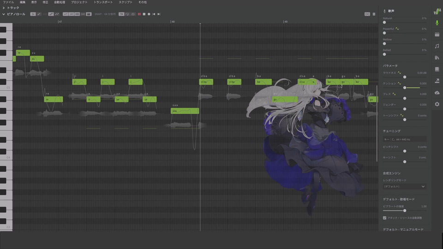Open the clapperboard panel icon
Screen dimensions: 443x249
pos(437,35)
